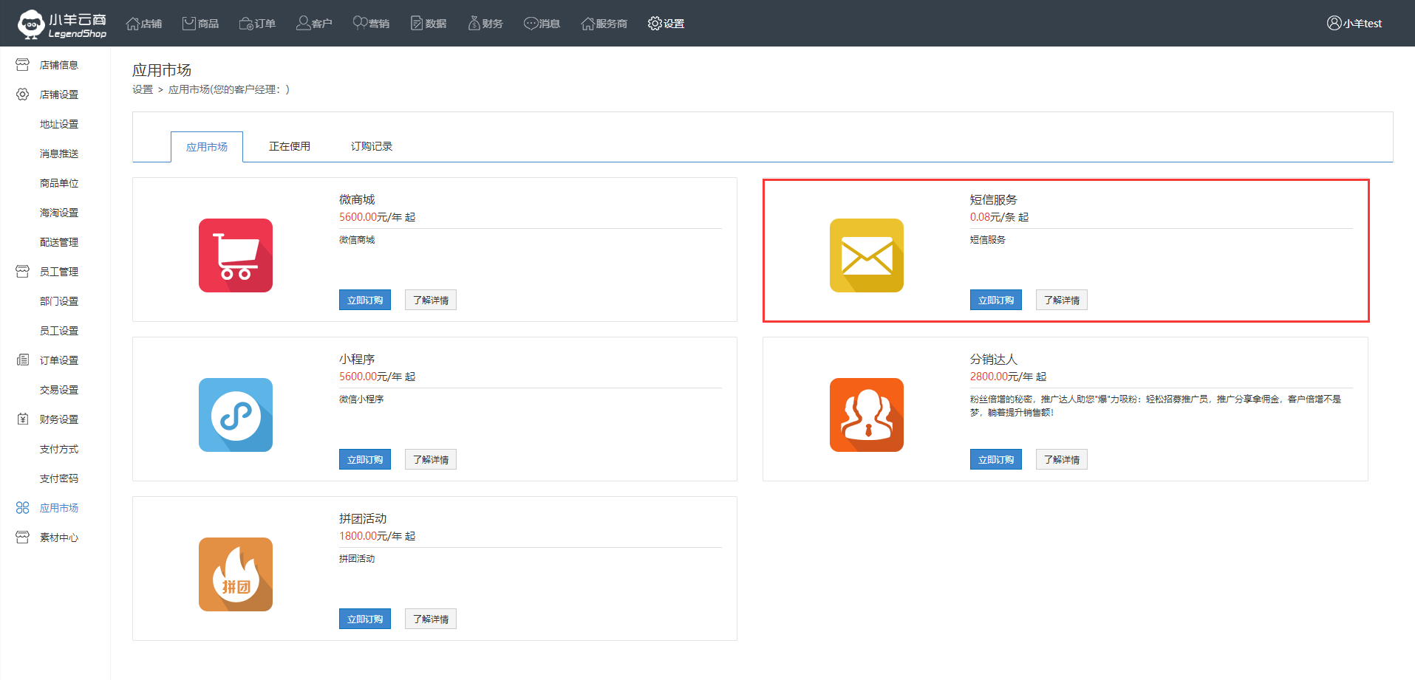Viewport: 1415px width, 680px height.
Task: Open 设置 gear in top navigation
Action: coord(666,24)
